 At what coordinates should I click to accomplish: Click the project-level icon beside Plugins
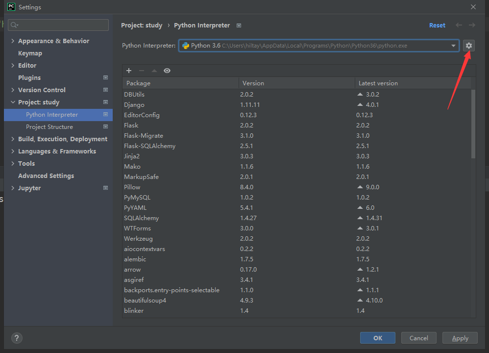[105, 77]
